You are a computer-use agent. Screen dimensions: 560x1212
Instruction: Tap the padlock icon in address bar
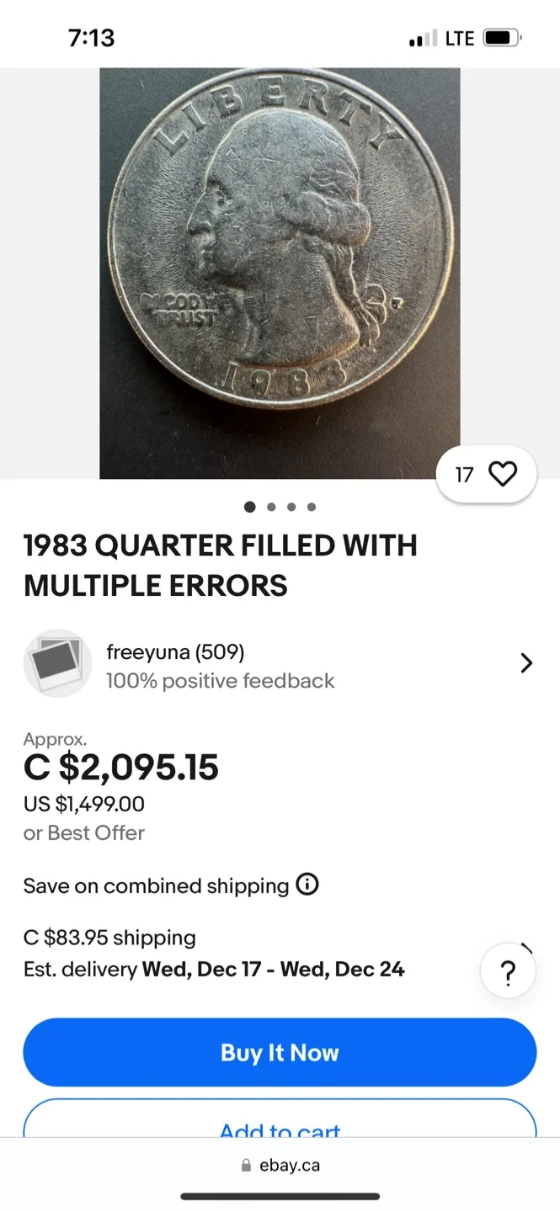245,1164
